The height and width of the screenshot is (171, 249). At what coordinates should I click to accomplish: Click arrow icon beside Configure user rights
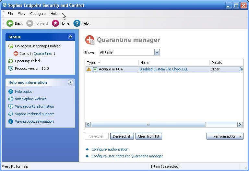[x=87, y=156]
